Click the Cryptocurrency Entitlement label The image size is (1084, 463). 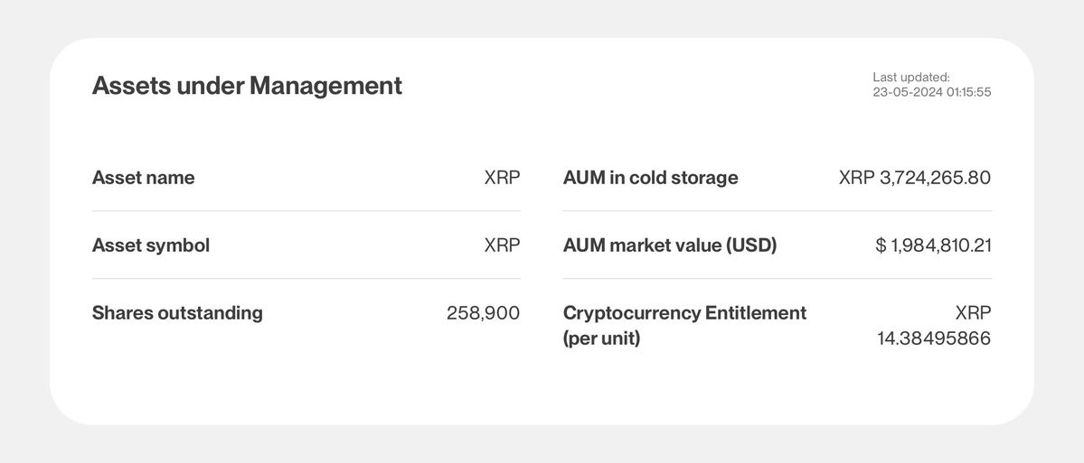coord(685,313)
